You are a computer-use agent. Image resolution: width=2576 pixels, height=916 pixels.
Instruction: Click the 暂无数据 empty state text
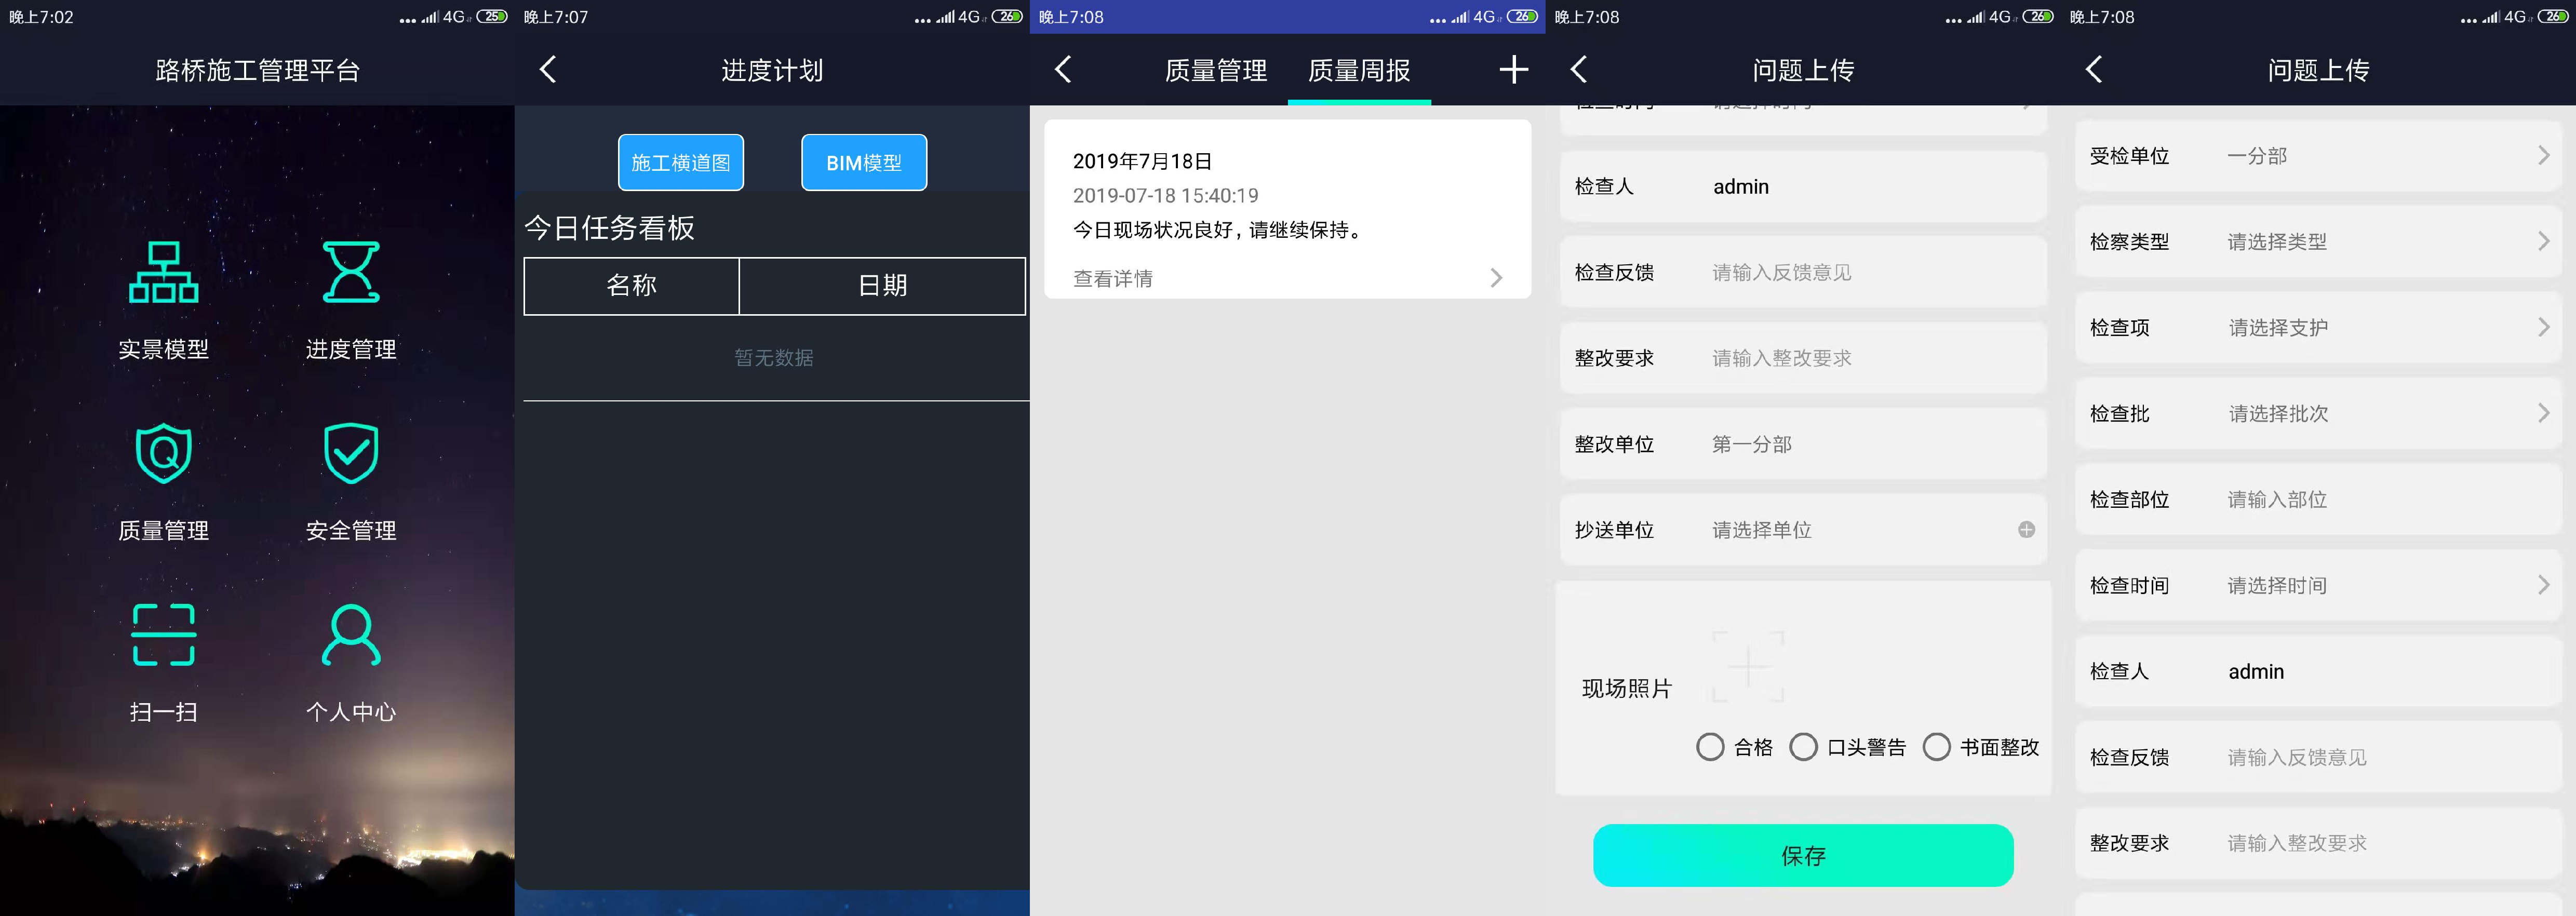pos(774,358)
